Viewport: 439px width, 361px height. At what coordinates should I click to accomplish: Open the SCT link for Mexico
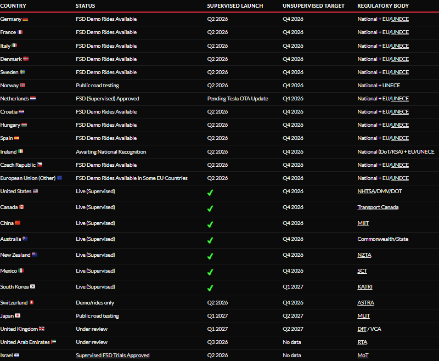click(362, 271)
